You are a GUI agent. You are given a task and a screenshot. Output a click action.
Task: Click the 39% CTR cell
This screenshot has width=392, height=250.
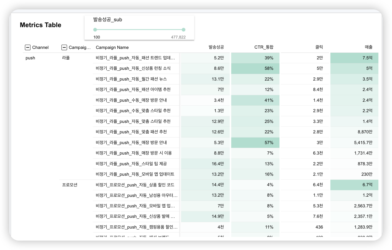click(x=255, y=58)
